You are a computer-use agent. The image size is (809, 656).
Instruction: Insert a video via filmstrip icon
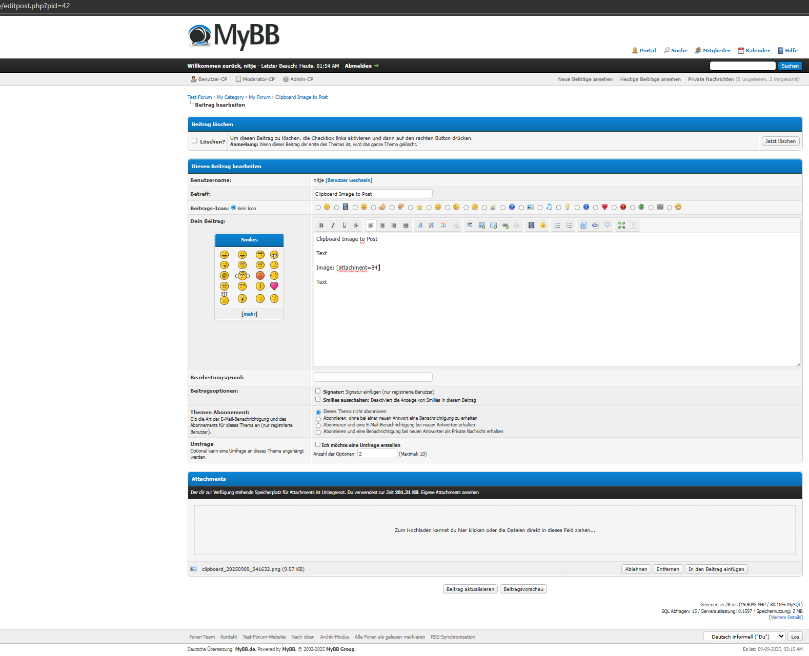(531, 225)
